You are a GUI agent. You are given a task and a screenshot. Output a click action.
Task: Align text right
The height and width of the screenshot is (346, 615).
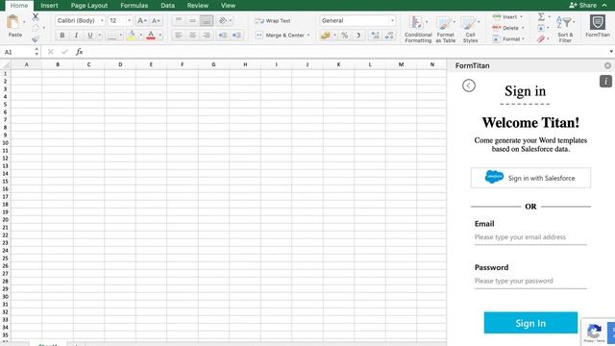point(207,36)
